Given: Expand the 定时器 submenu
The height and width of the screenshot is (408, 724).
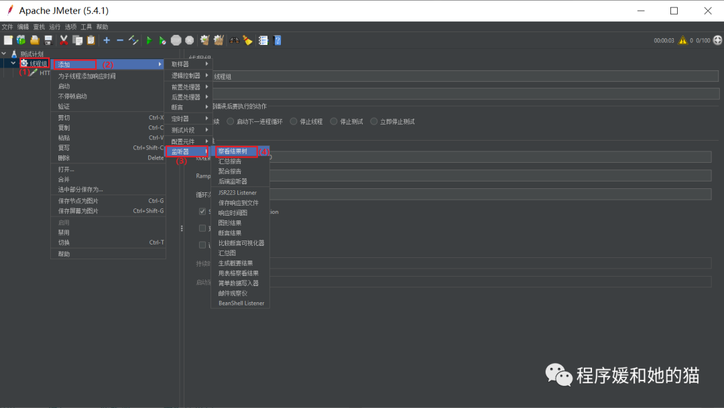Looking at the screenshot, I should click(188, 119).
